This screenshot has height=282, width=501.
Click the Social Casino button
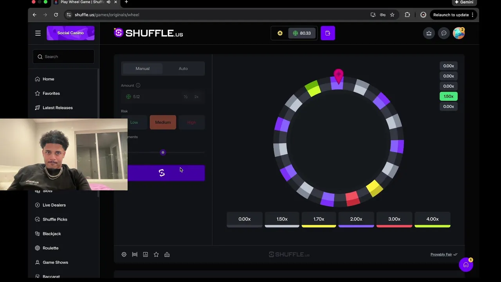(x=70, y=33)
